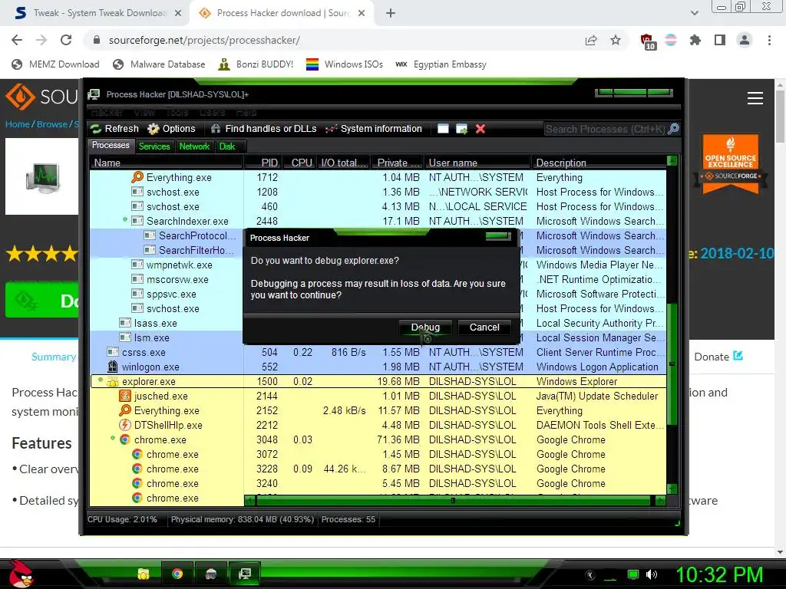Screen dimensions: 786x589
Task: Sort by the CPU column header
Action: pos(299,163)
